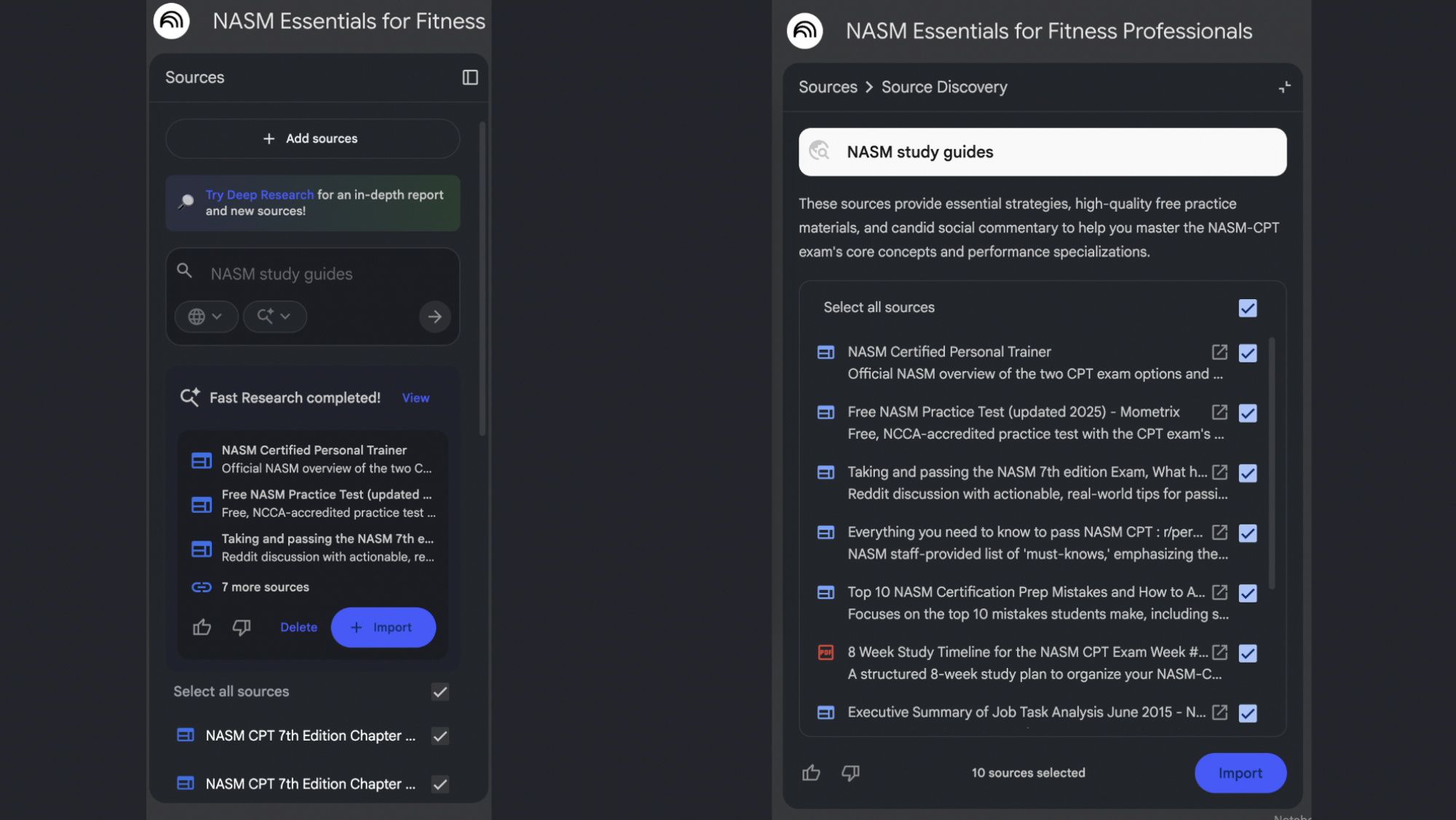Click the Source Discovery breadcrumb item
1456x820 pixels.
944,87
